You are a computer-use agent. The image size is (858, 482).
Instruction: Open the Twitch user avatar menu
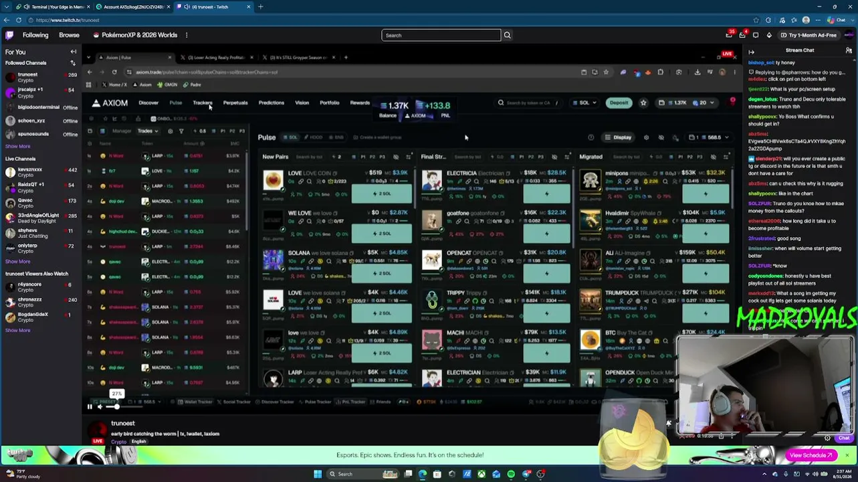[849, 35]
